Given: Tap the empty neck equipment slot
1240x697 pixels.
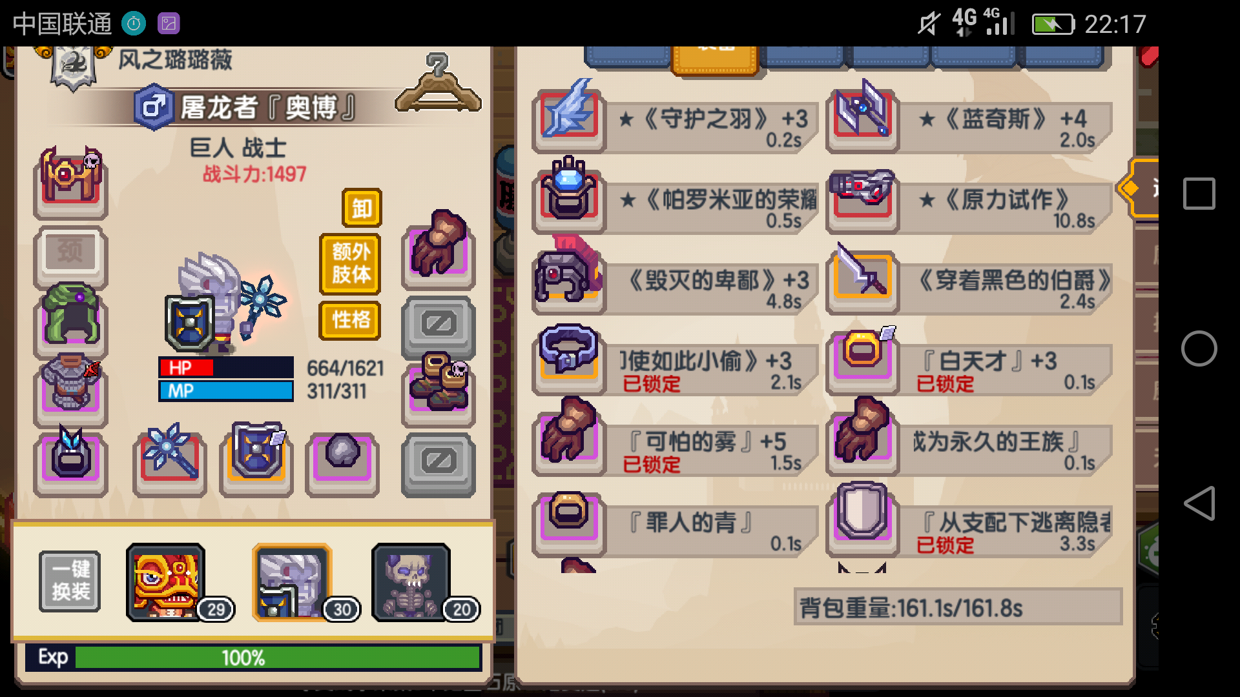Looking at the screenshot, I should (70, 251).
